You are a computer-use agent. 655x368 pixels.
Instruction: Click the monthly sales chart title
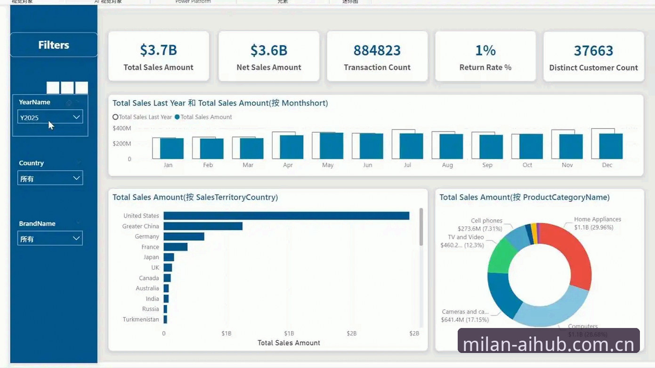(x=220, y=103)
